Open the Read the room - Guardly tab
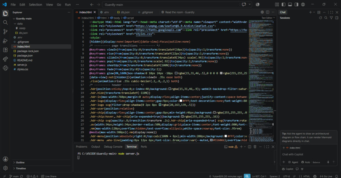This screenshot has width=341, height=178. [x=178, y=12]
